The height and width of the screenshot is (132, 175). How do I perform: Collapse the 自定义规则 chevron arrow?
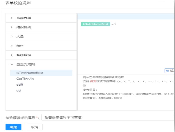[12, 64]
